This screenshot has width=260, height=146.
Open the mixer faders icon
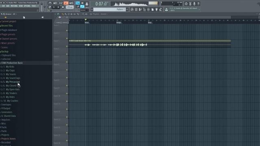(148, 9)
